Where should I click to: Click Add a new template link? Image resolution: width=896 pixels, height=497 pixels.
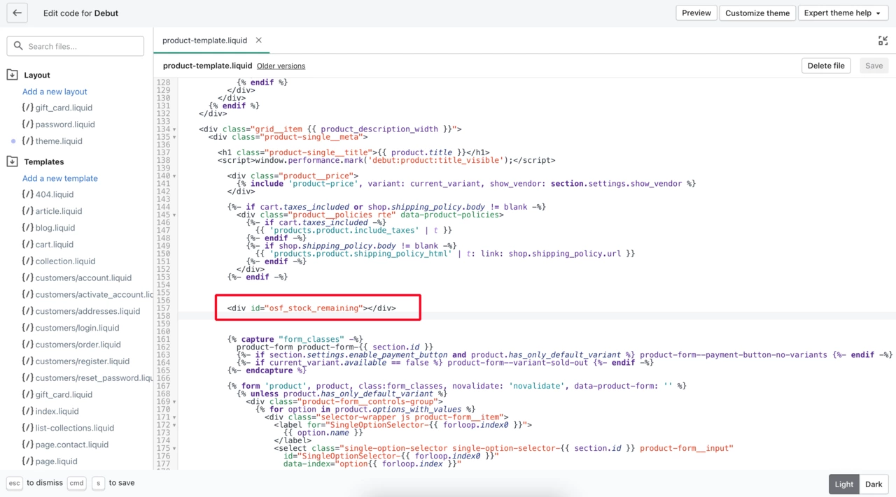(x=60, y=178)
